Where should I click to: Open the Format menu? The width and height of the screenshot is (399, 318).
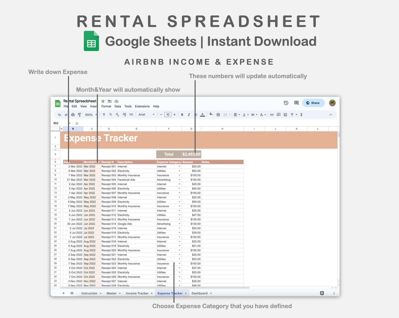coord(106,106)
